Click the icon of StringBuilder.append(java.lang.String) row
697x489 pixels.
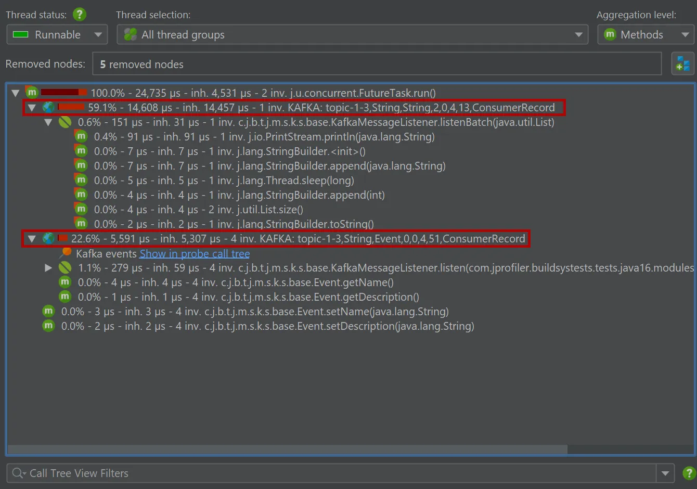(81, 165)
